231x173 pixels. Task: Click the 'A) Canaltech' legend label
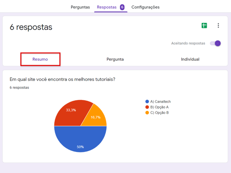pyautogui.click(x=160, y=101)
